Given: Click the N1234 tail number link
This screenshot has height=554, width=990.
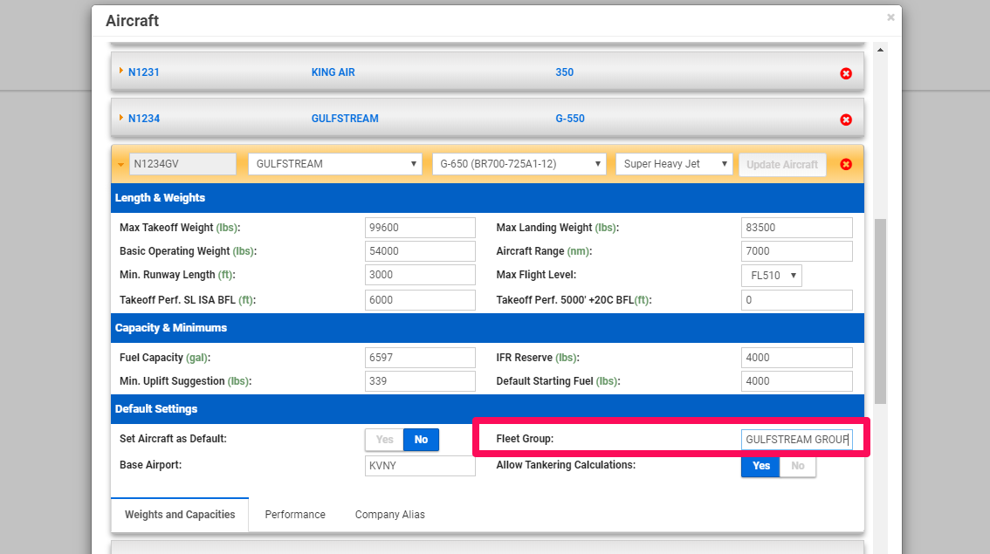Looking at the screenshot, I should (x=144, y=119).
